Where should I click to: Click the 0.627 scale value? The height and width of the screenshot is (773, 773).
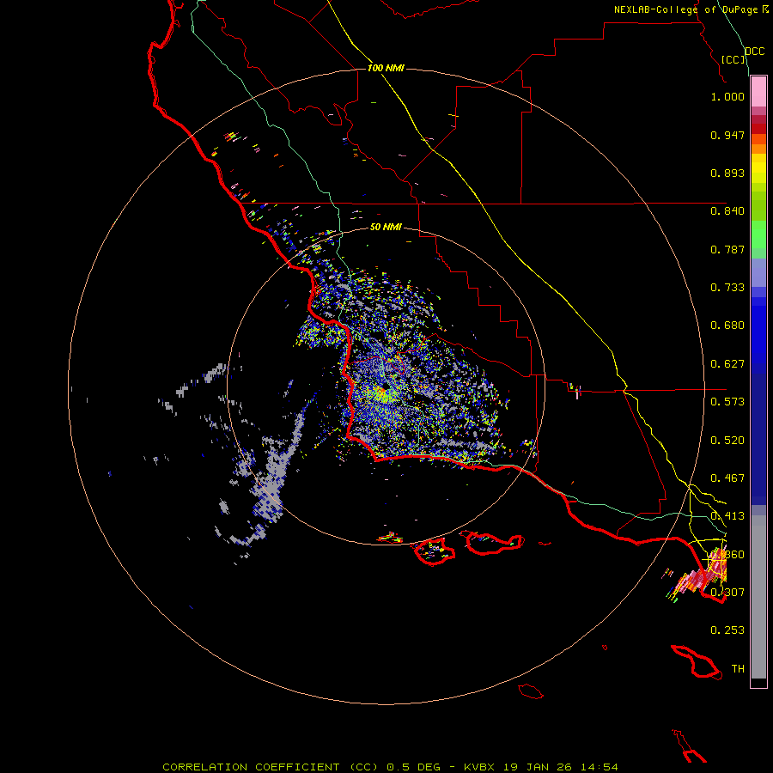coord(727,364)
